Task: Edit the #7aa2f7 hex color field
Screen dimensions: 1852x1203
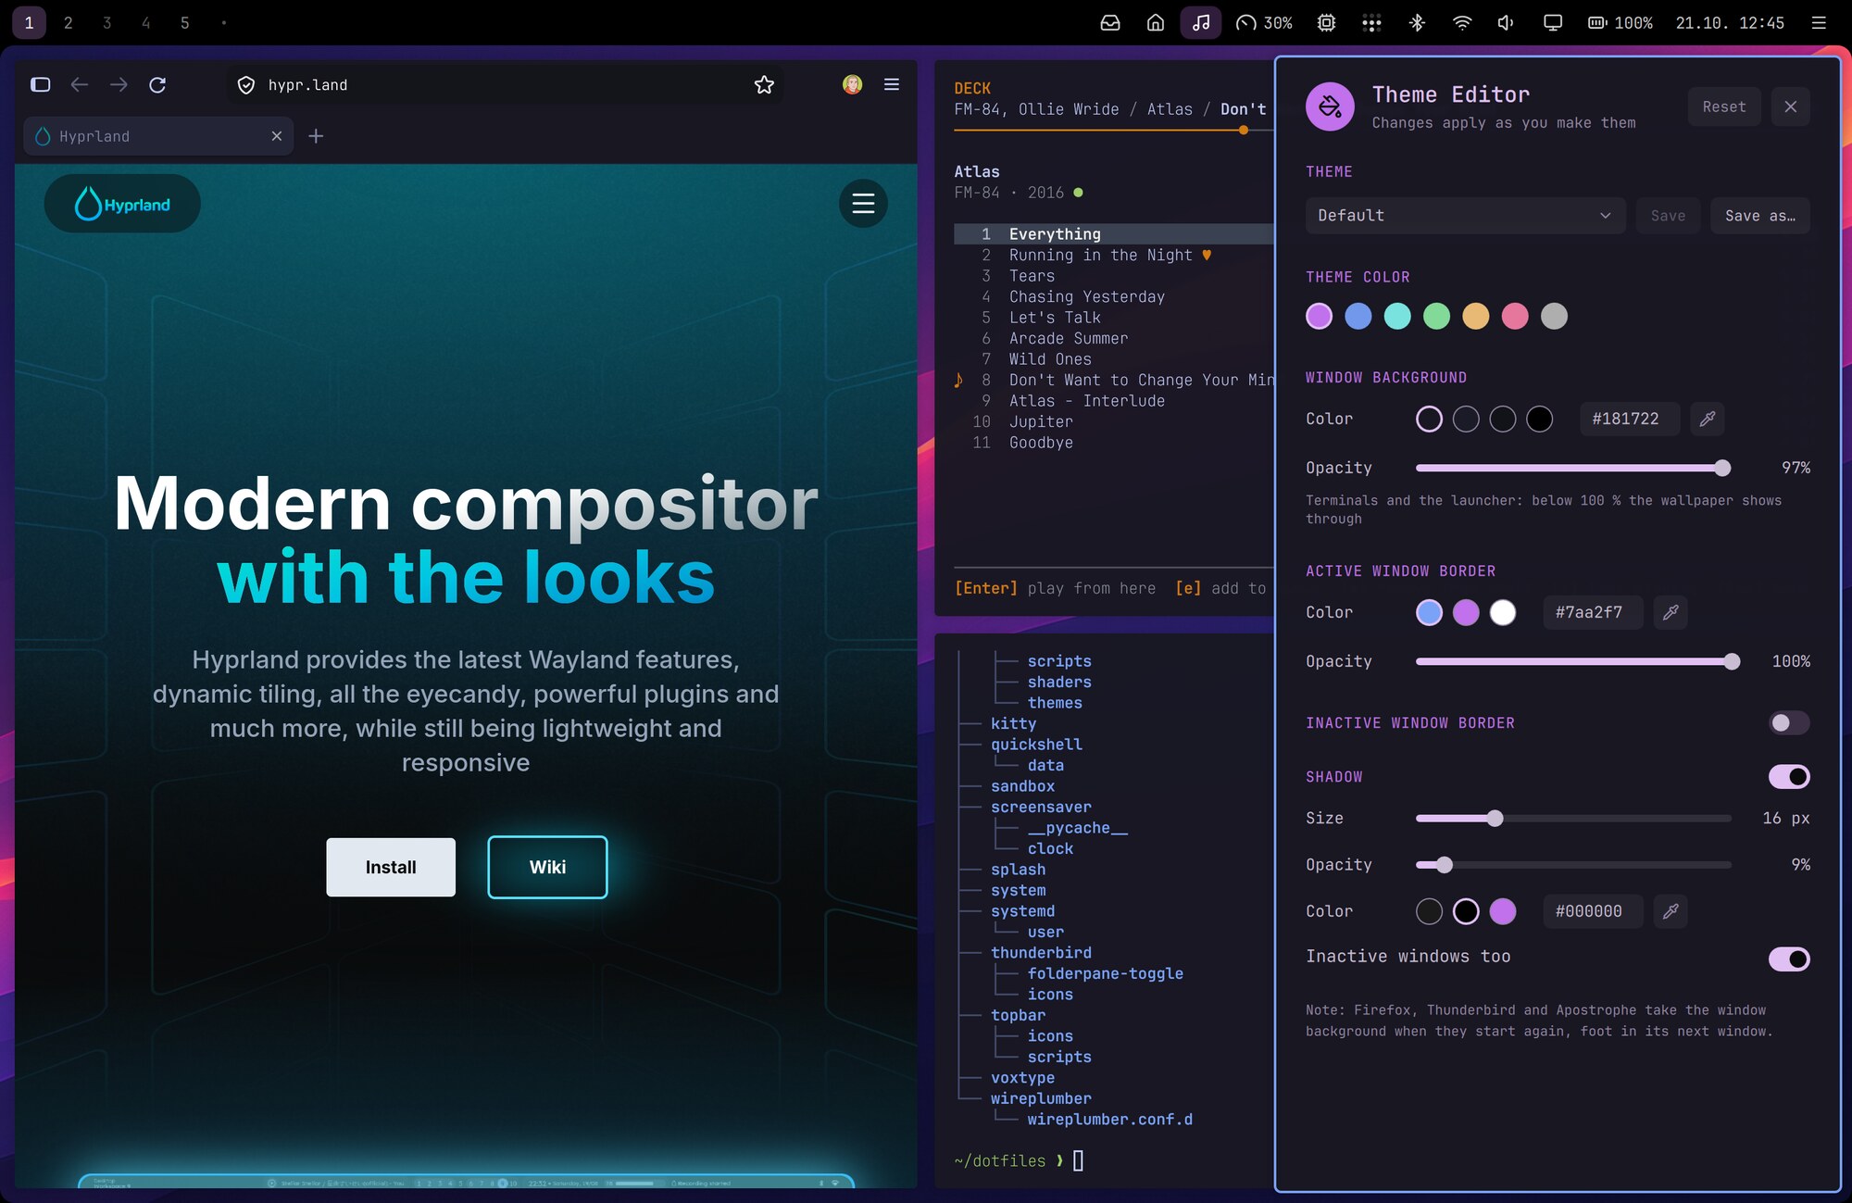Action: (x=1594, y=612)
